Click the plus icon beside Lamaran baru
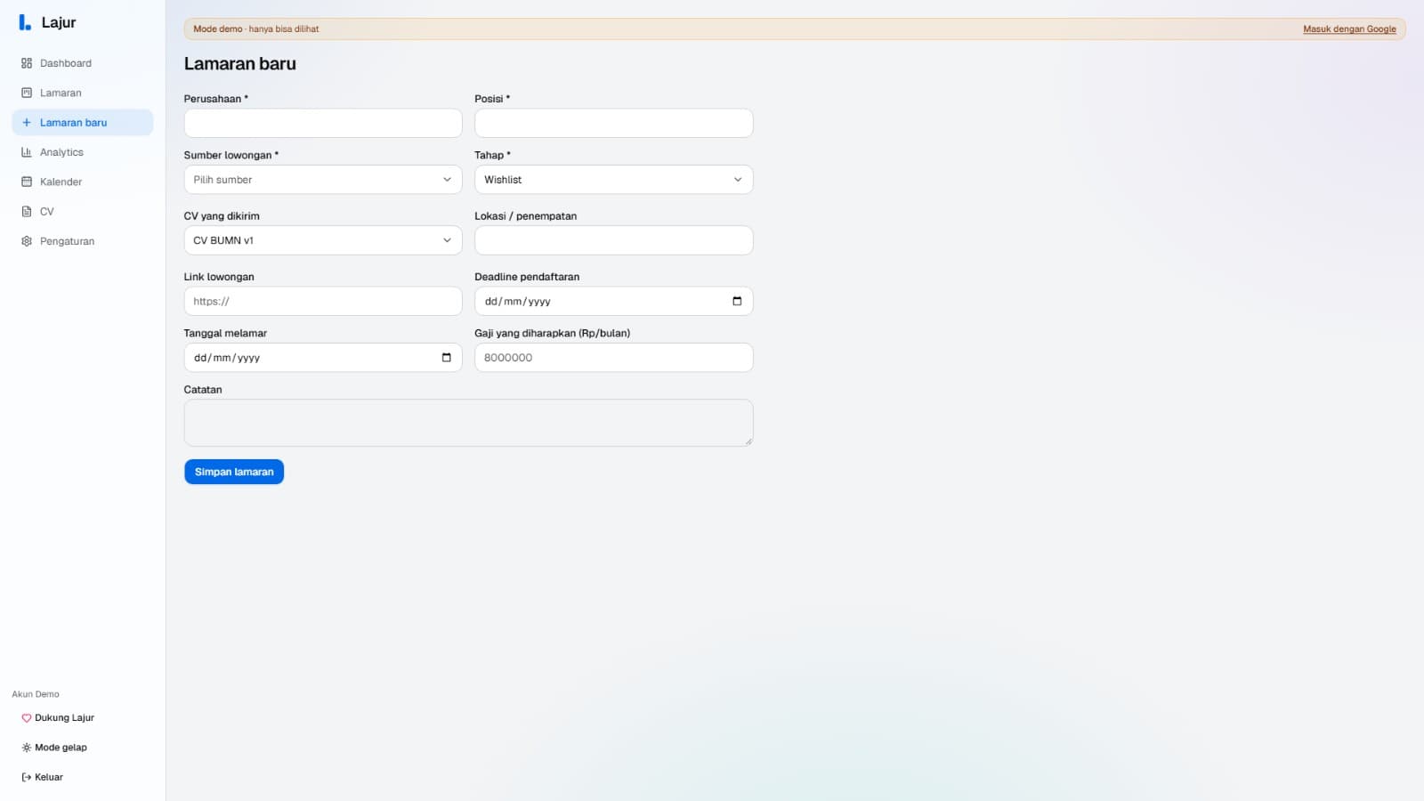Viewport: 1424px width, 801px height. point(27,123)
